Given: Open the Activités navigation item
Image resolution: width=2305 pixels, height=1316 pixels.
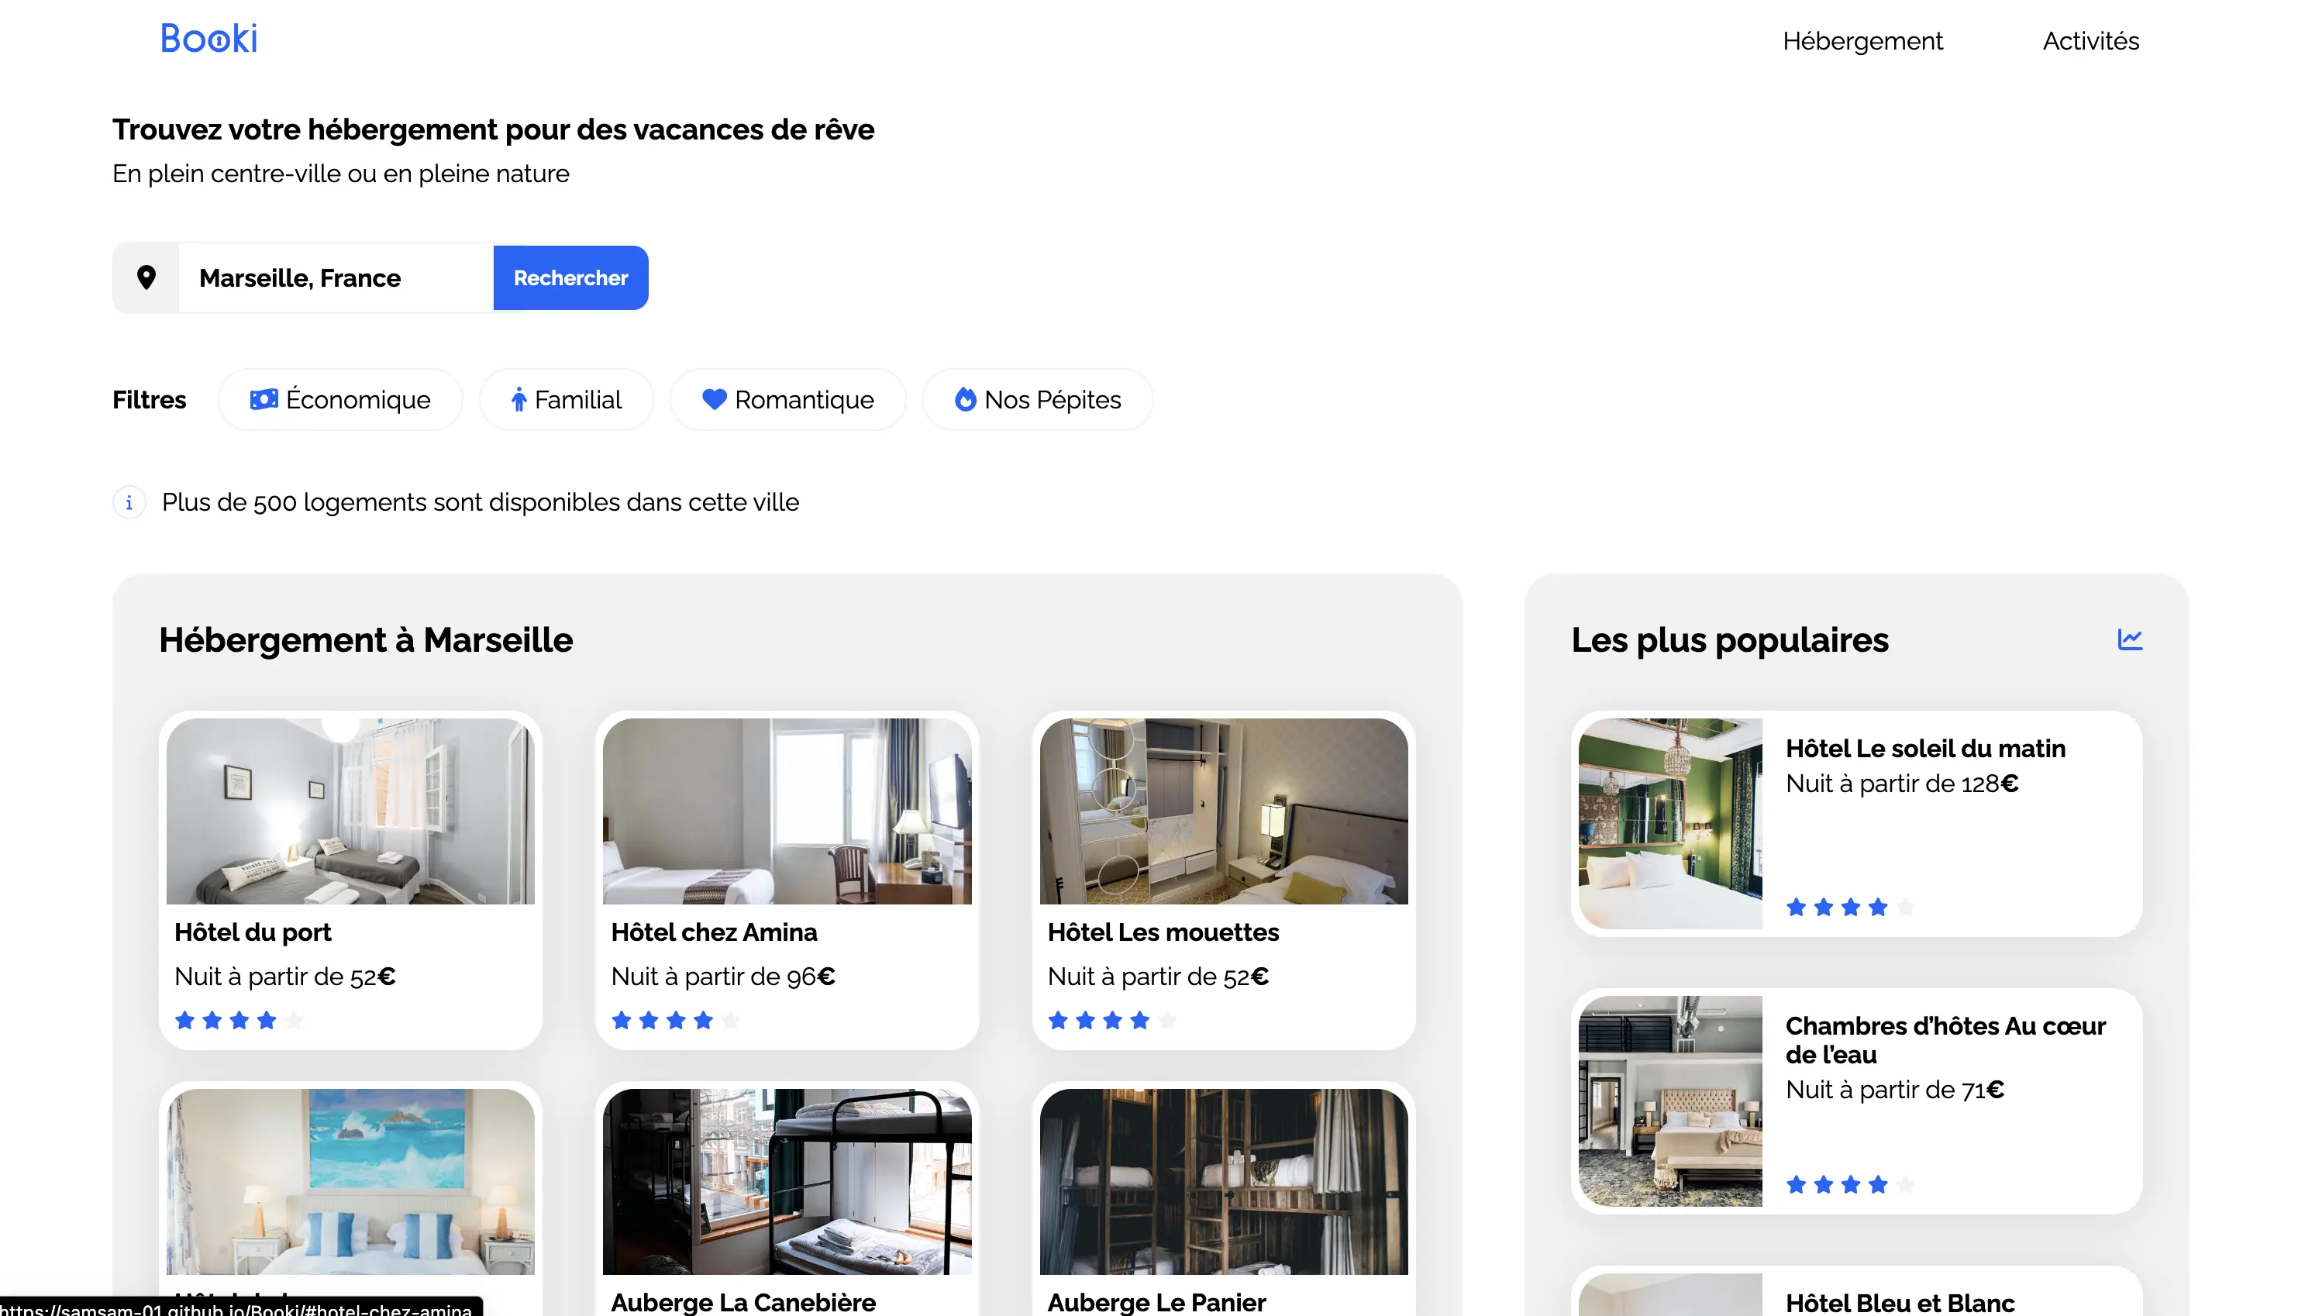Looking at the screenshot, I should click(x=2090, y=40).
